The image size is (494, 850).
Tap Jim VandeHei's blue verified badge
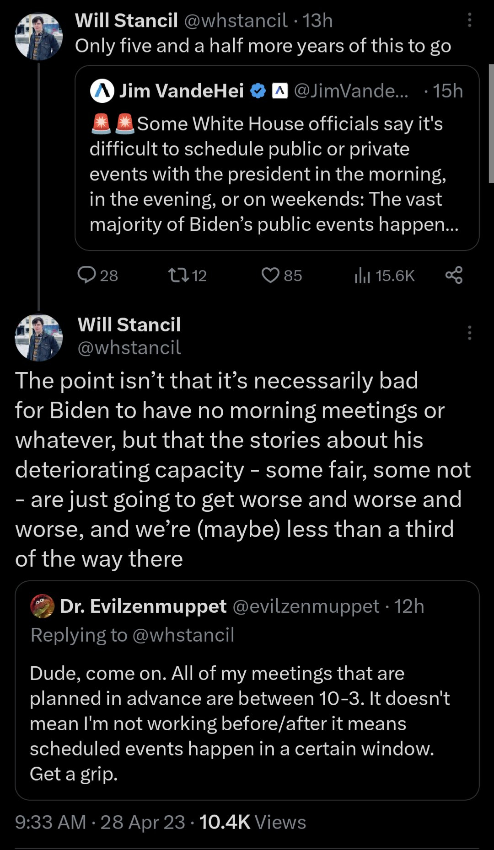[258, 91]
